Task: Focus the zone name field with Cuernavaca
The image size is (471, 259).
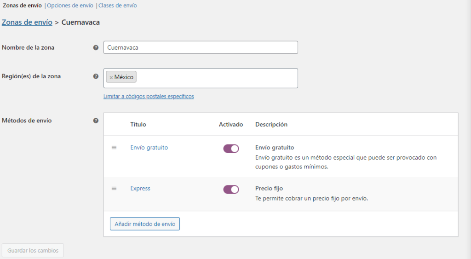Action: (x=201, y=47)
